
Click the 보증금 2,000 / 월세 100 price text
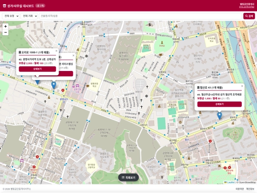coord(31,63)
